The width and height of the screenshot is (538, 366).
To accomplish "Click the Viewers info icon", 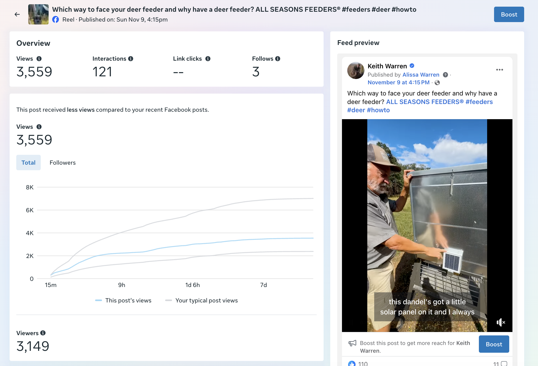I will click(43, 333).
